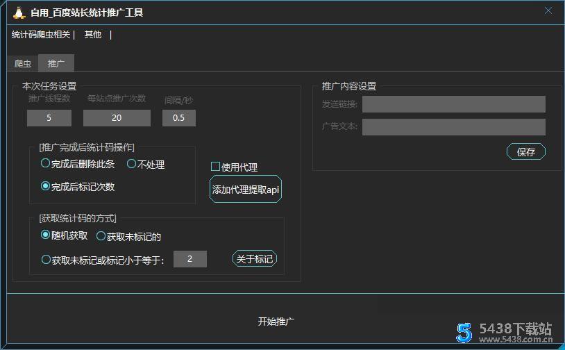Switch to the 爬虫 tab
Image resolution: width=565 pixels, height=350 pixels.
(x=23, y=64)
